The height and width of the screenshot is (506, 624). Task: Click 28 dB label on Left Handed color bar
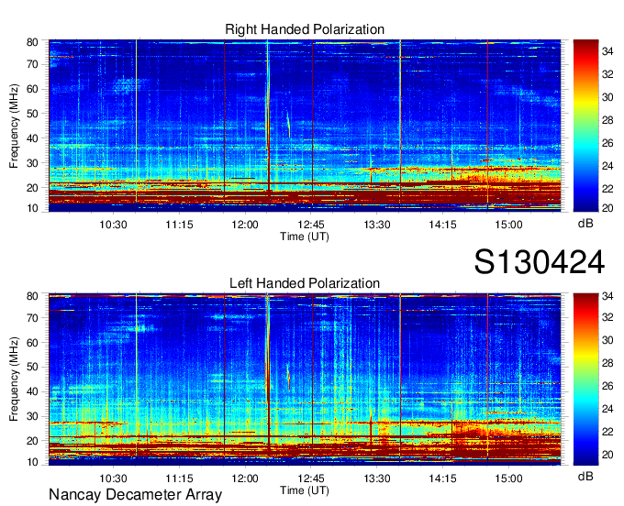point(607,363)
